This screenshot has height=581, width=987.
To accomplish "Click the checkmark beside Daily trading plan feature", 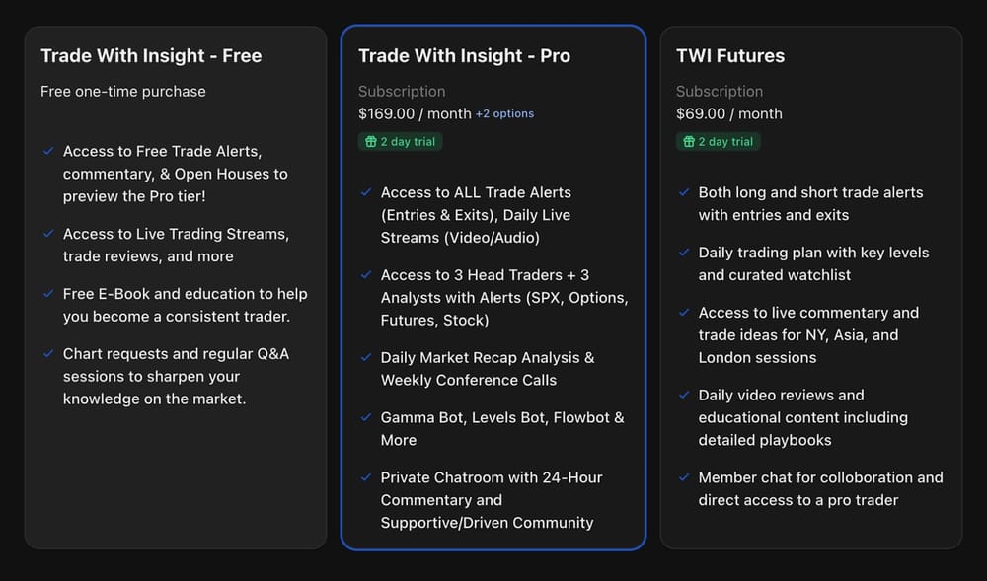I will [682, 253].
